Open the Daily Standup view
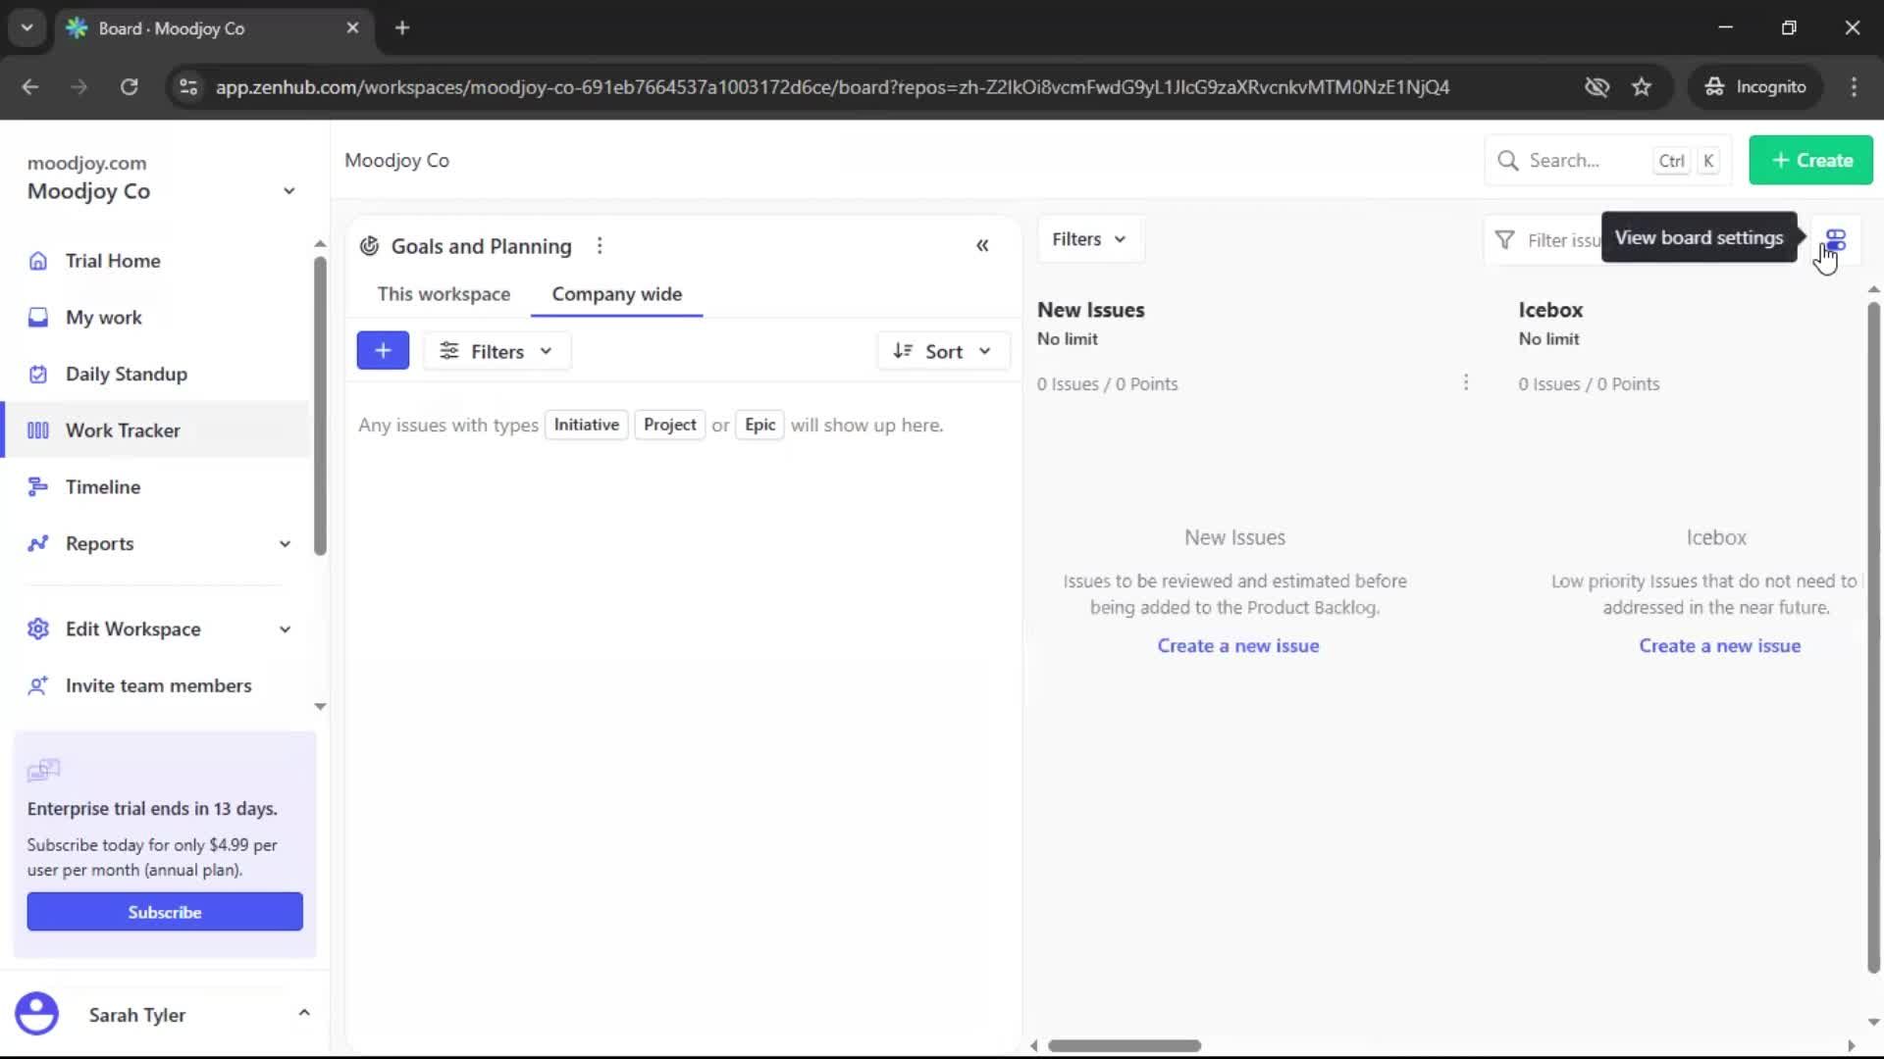1884x1059 pixels. [126, 374]
